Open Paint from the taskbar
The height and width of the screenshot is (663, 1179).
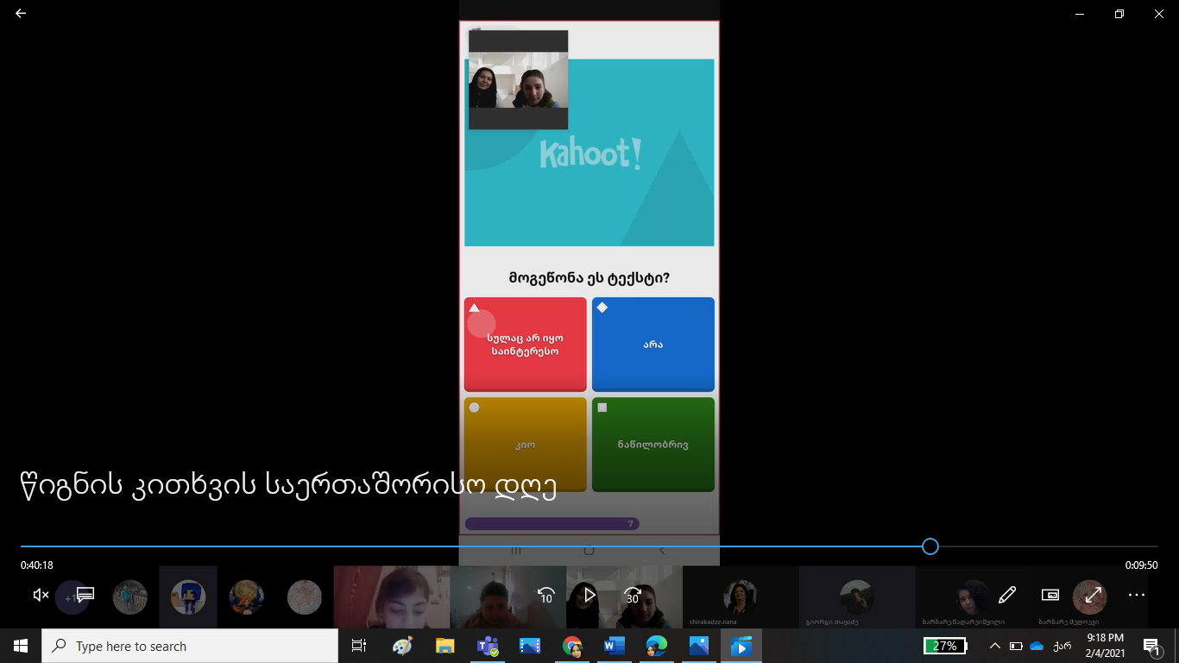402,646
